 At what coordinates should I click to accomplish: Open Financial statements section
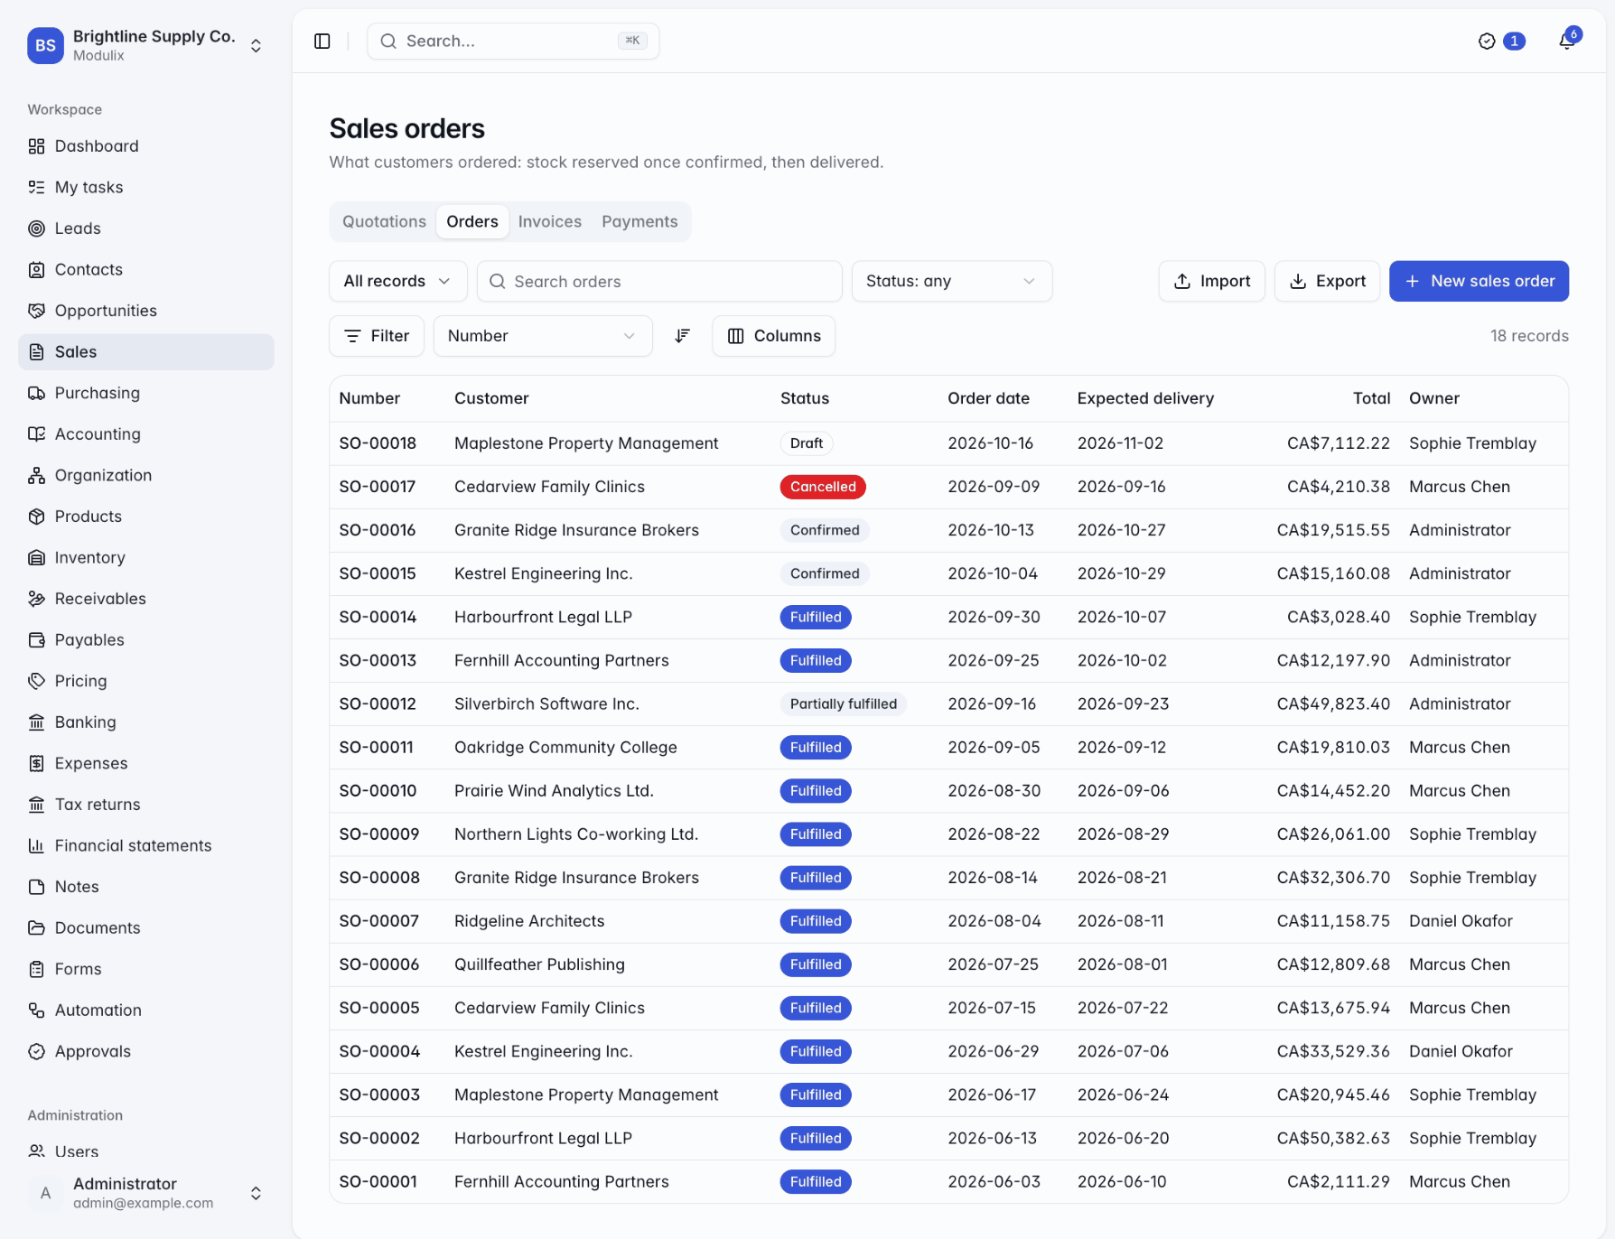point(145,845)
